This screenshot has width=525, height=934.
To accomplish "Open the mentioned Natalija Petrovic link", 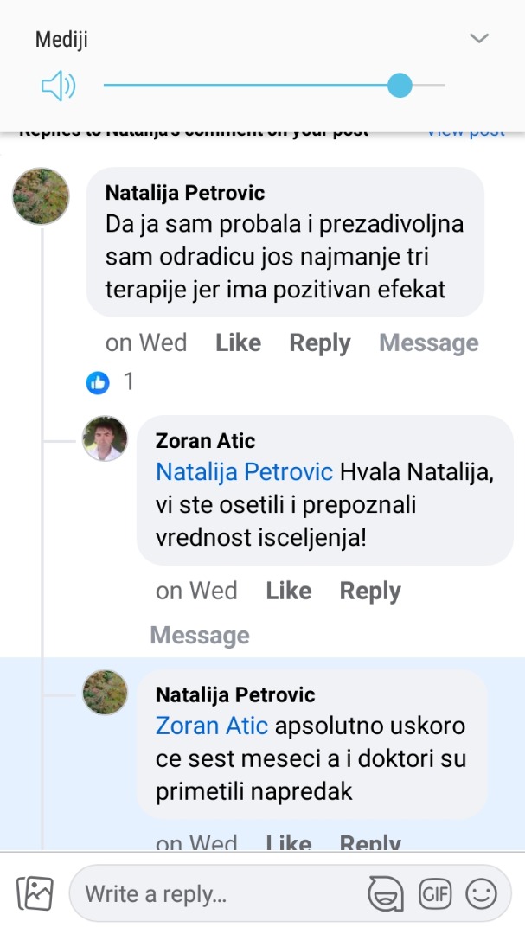I will coord(244,472).
